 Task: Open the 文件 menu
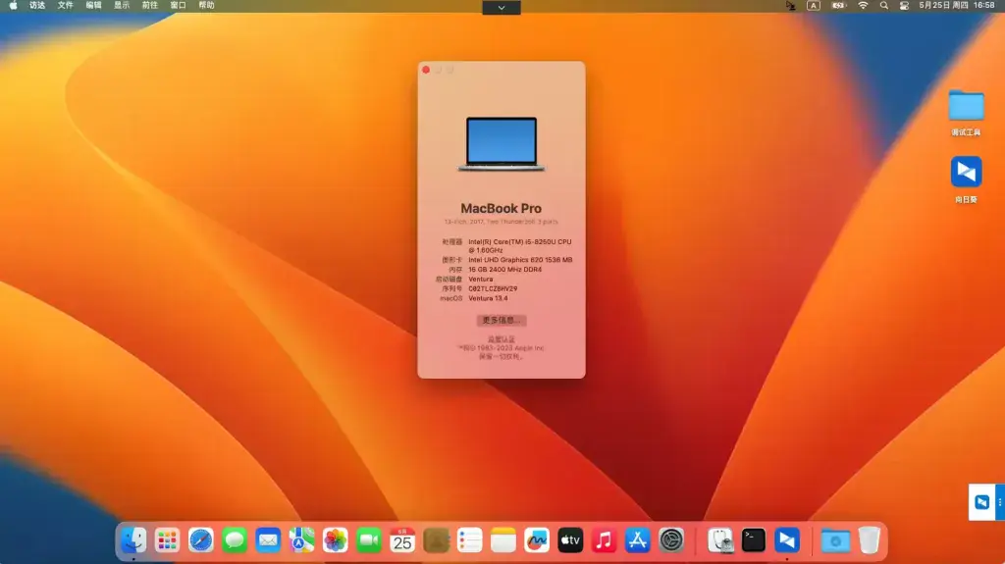[x=66, y=5]
